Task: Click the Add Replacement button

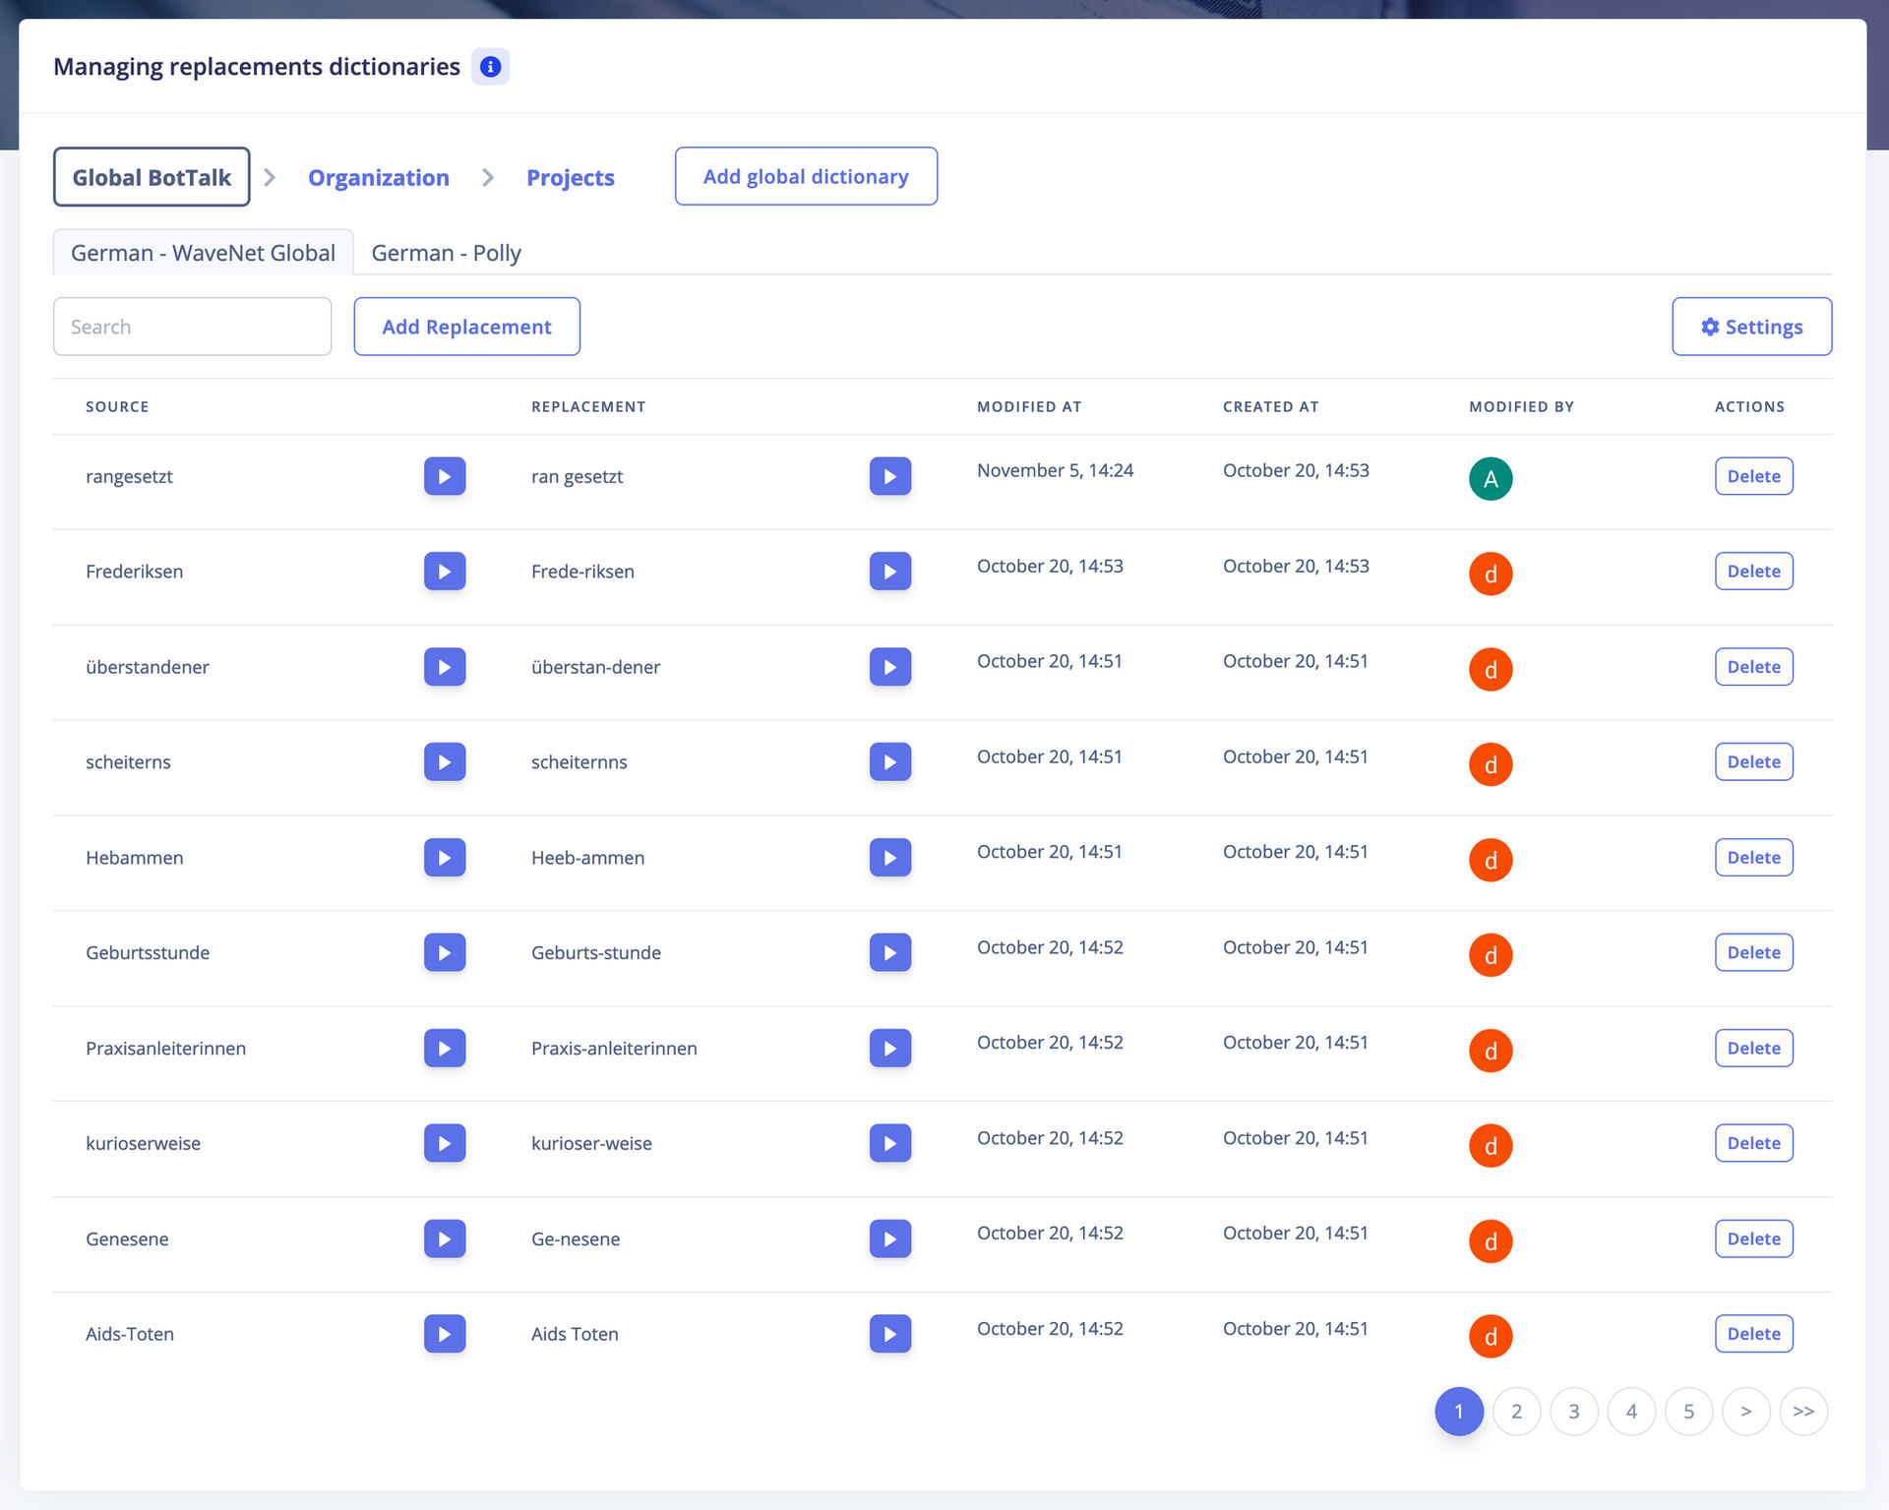Action: pyautogui.click(x=466, y=327)
